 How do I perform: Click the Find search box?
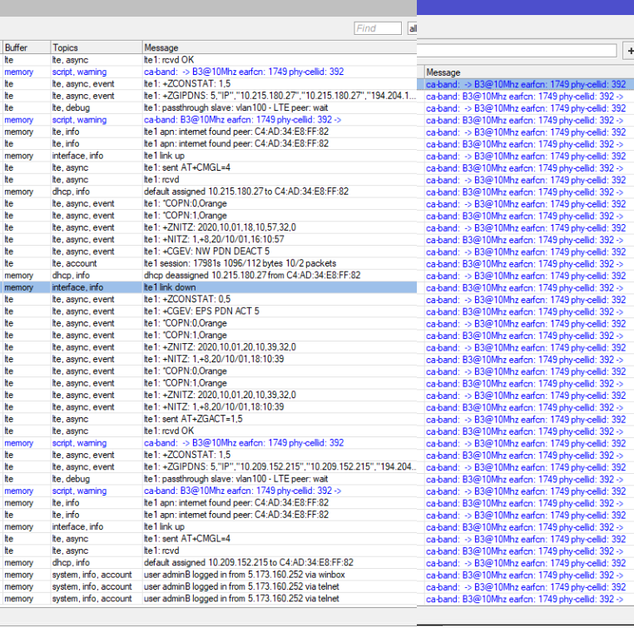pyautogui.click(x=377, y=28)
